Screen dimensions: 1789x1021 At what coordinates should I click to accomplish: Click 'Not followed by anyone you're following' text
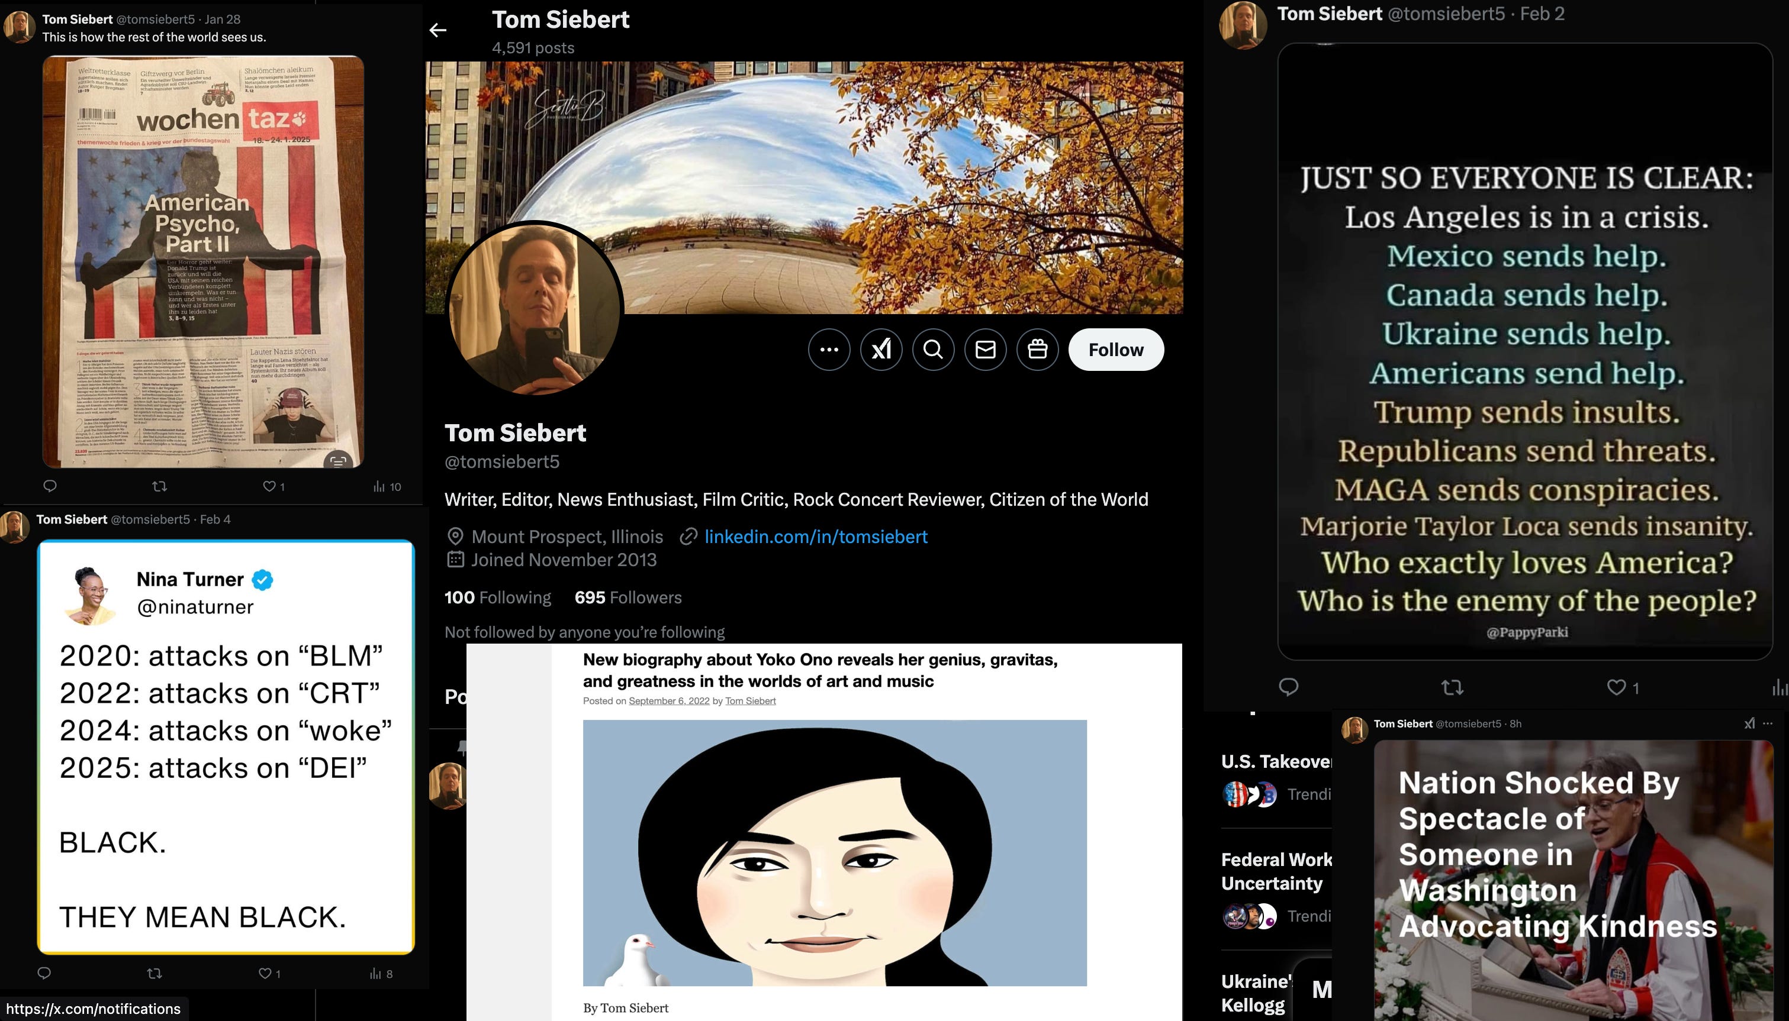click(x=584, y=632)
